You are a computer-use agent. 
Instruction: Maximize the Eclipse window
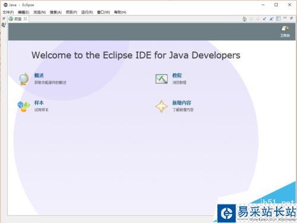coord(276,5)
